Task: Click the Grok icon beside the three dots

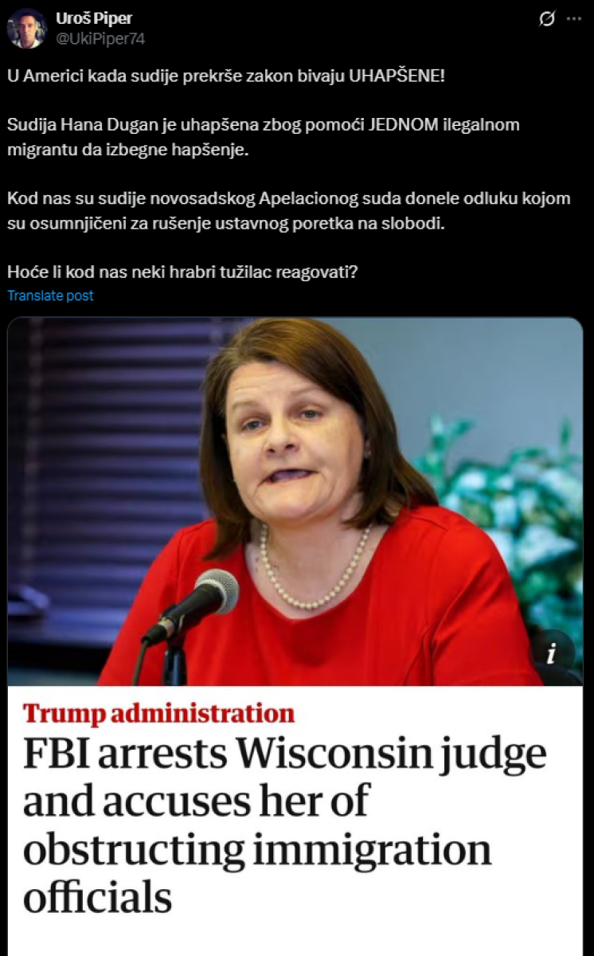Action: [x=547, y=19]
